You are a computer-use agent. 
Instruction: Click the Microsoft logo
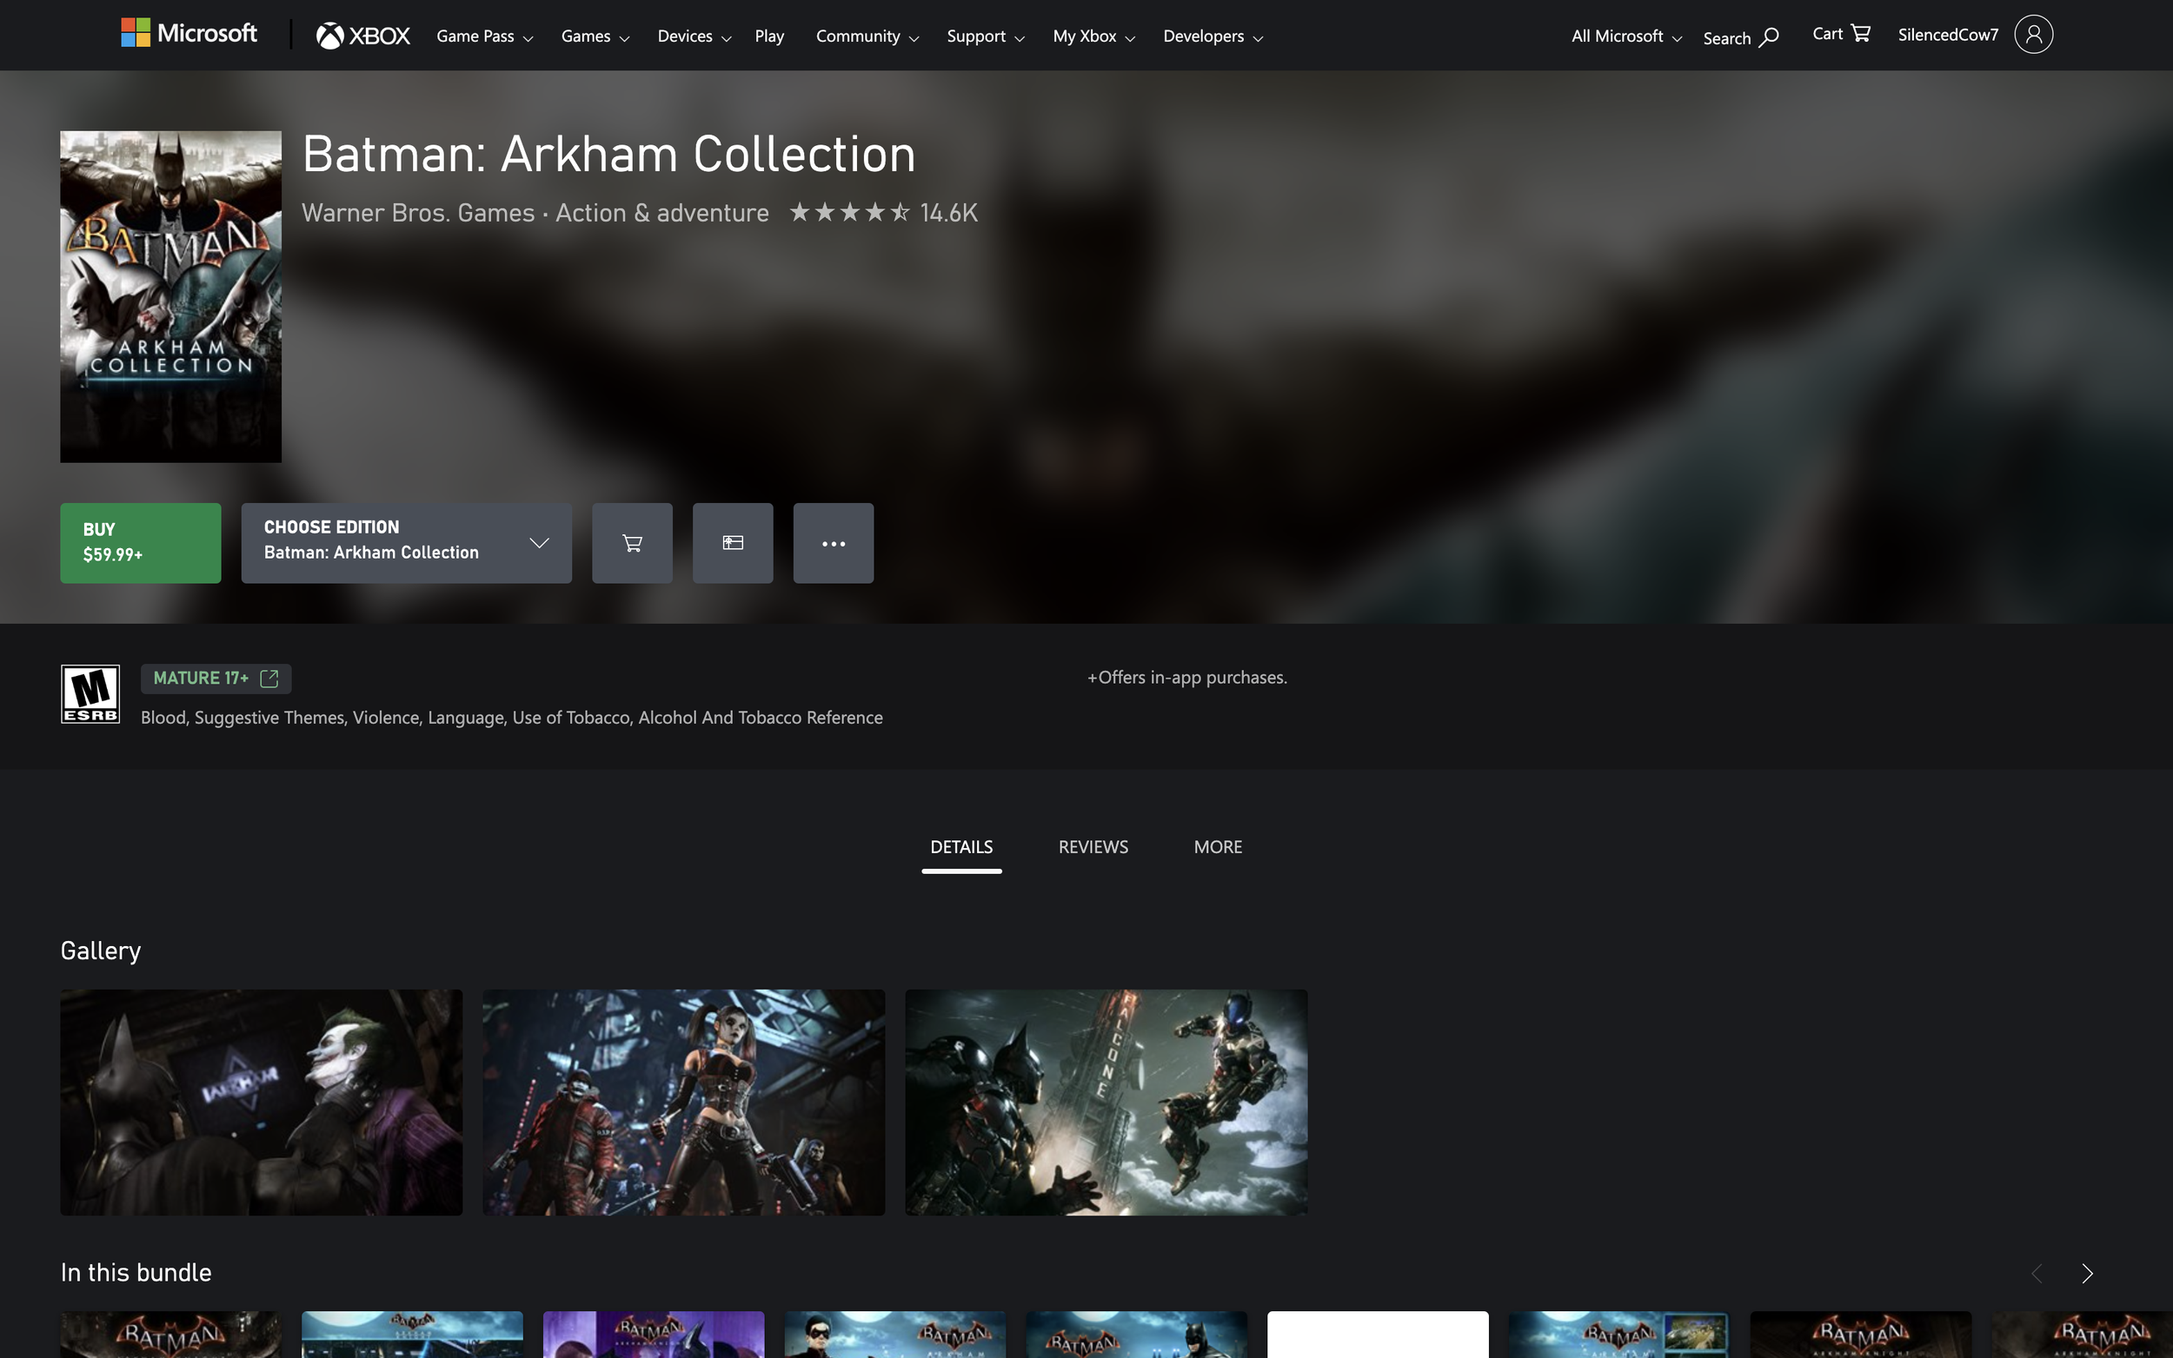click(x=189, y=33)
